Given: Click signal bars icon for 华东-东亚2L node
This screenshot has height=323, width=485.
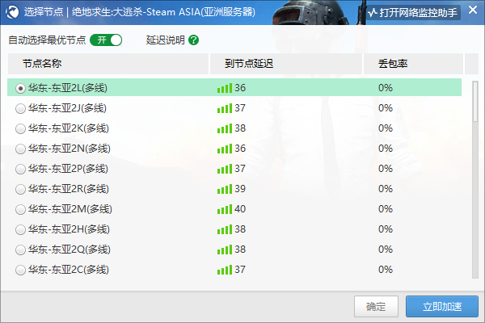Looking at the screenshot, I should 224,88.
